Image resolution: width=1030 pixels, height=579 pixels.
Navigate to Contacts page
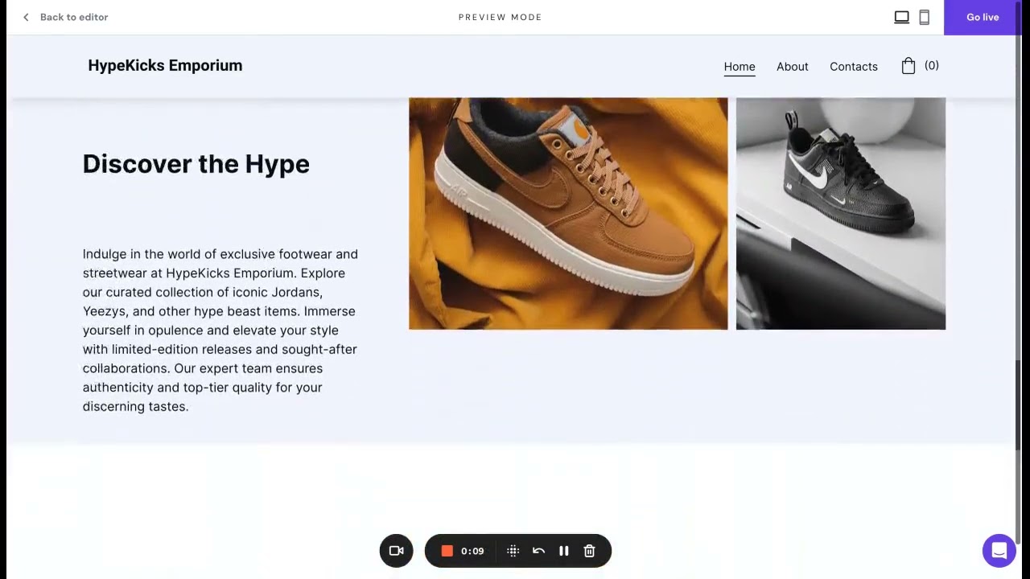tap(854, 67)
